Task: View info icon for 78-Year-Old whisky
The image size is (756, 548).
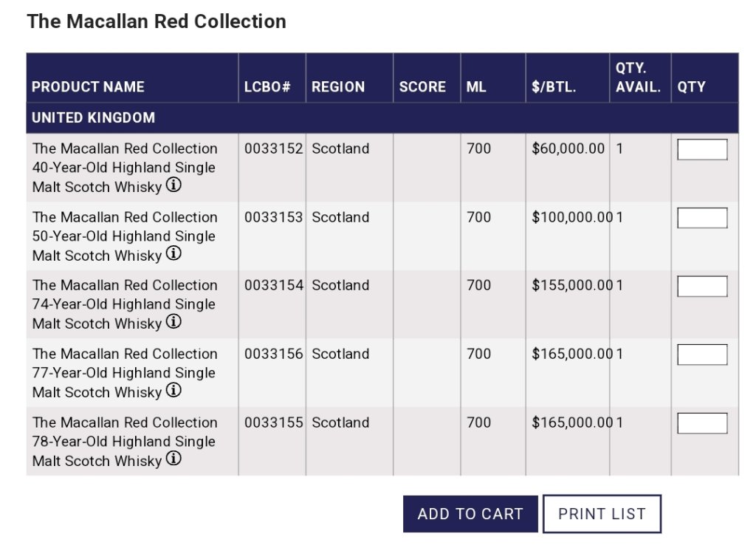Action: tap(173, 459)
